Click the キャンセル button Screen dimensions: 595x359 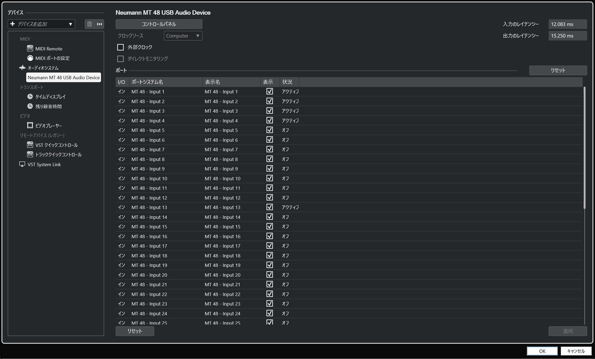click(x=576, y=351)
